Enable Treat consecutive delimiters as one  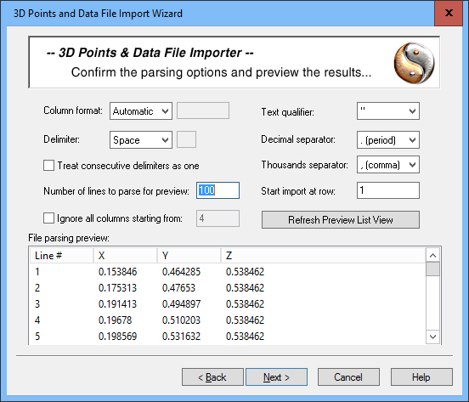point(48,166)
